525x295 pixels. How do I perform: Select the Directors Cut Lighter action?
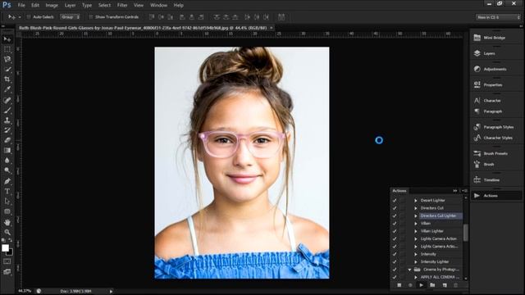pyautogui.click(x=439, y=216)
